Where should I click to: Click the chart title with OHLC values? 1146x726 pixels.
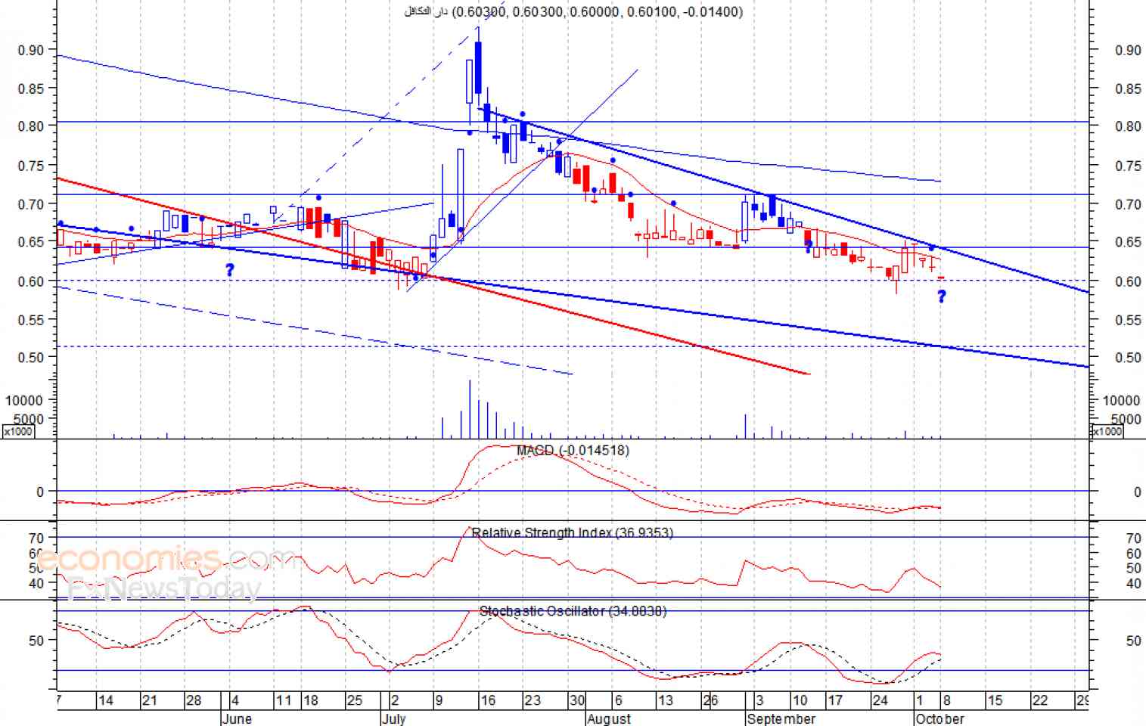point(573,11)
